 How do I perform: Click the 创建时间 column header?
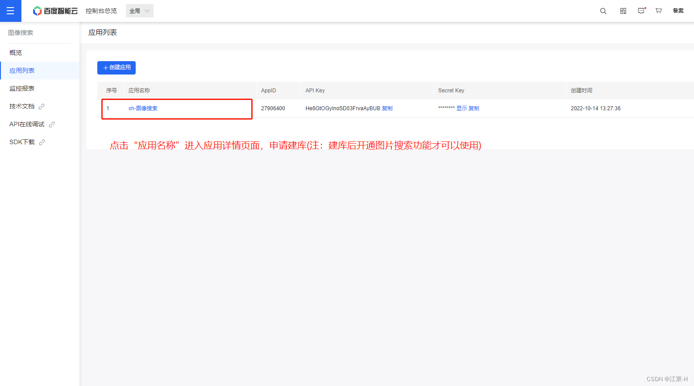(582, 91)
